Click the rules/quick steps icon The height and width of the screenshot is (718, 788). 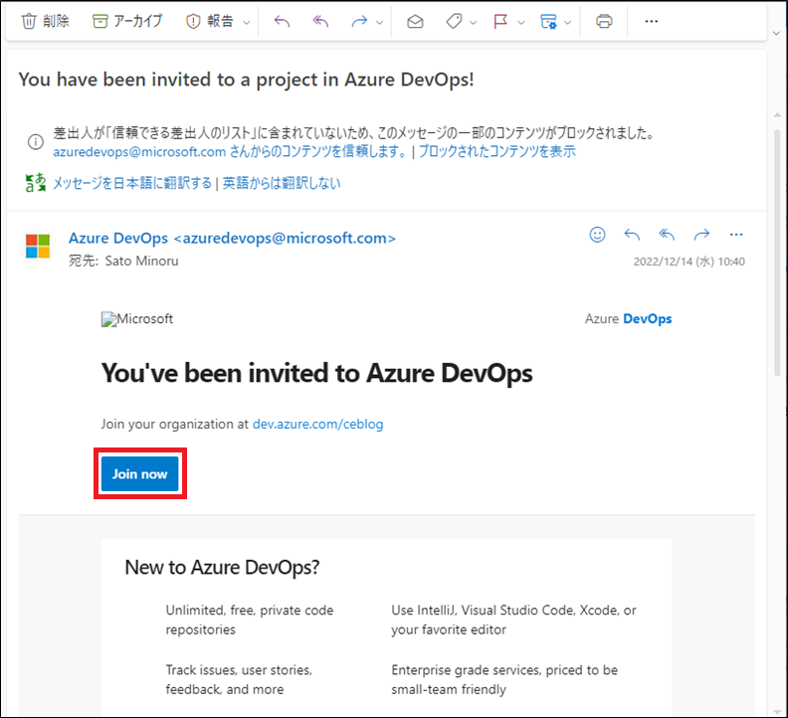coord(548,21)
